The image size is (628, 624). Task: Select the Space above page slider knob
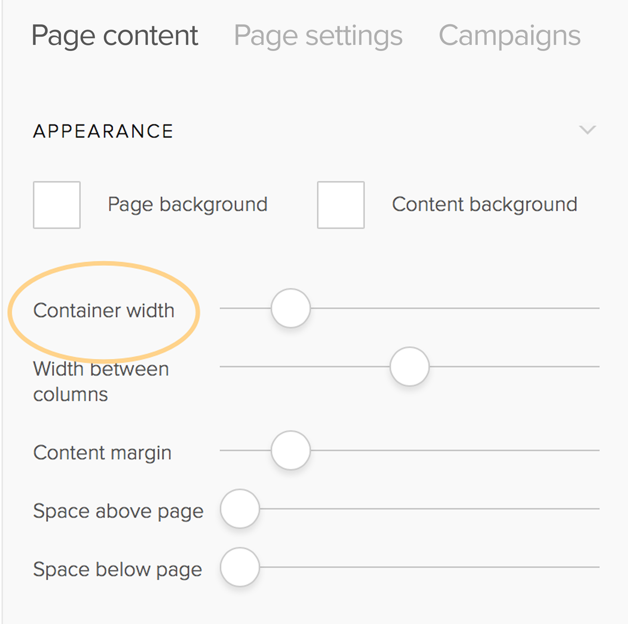click(x=240, y=509)
